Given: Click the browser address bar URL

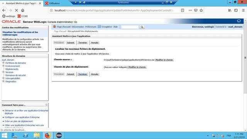Looking at the screenshot, I should (x=114, y=10).
